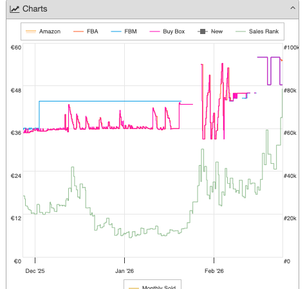The image size is (305, 289).
Task: Click the €36 price axis label
Action: click(x=16, y=133)
